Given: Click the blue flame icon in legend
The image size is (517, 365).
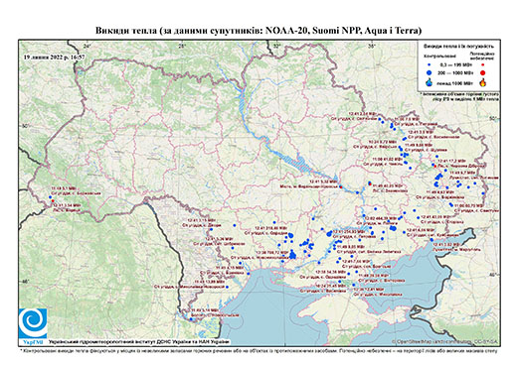Looking at the screenshot, I should [430, 82].
